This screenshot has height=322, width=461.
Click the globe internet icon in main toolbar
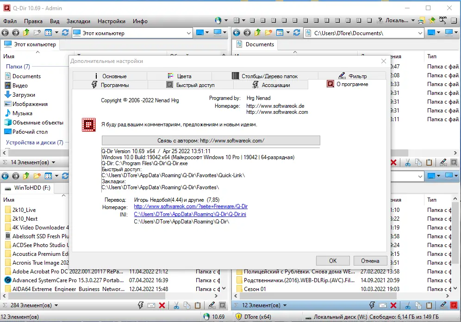coord(218,20)
